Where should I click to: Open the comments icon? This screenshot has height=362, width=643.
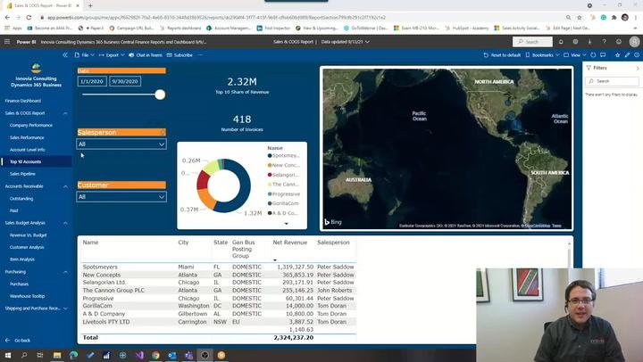[603, 55]
